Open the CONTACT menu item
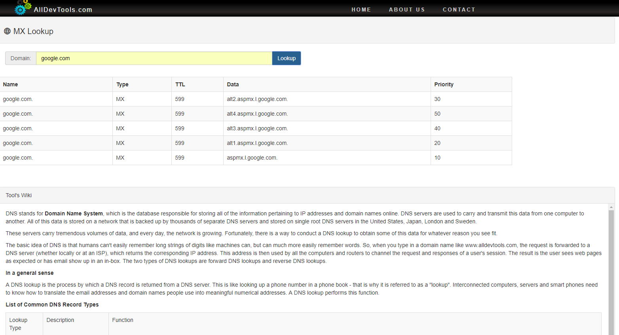This screenshot has width=619, height=335. [459, 10]
